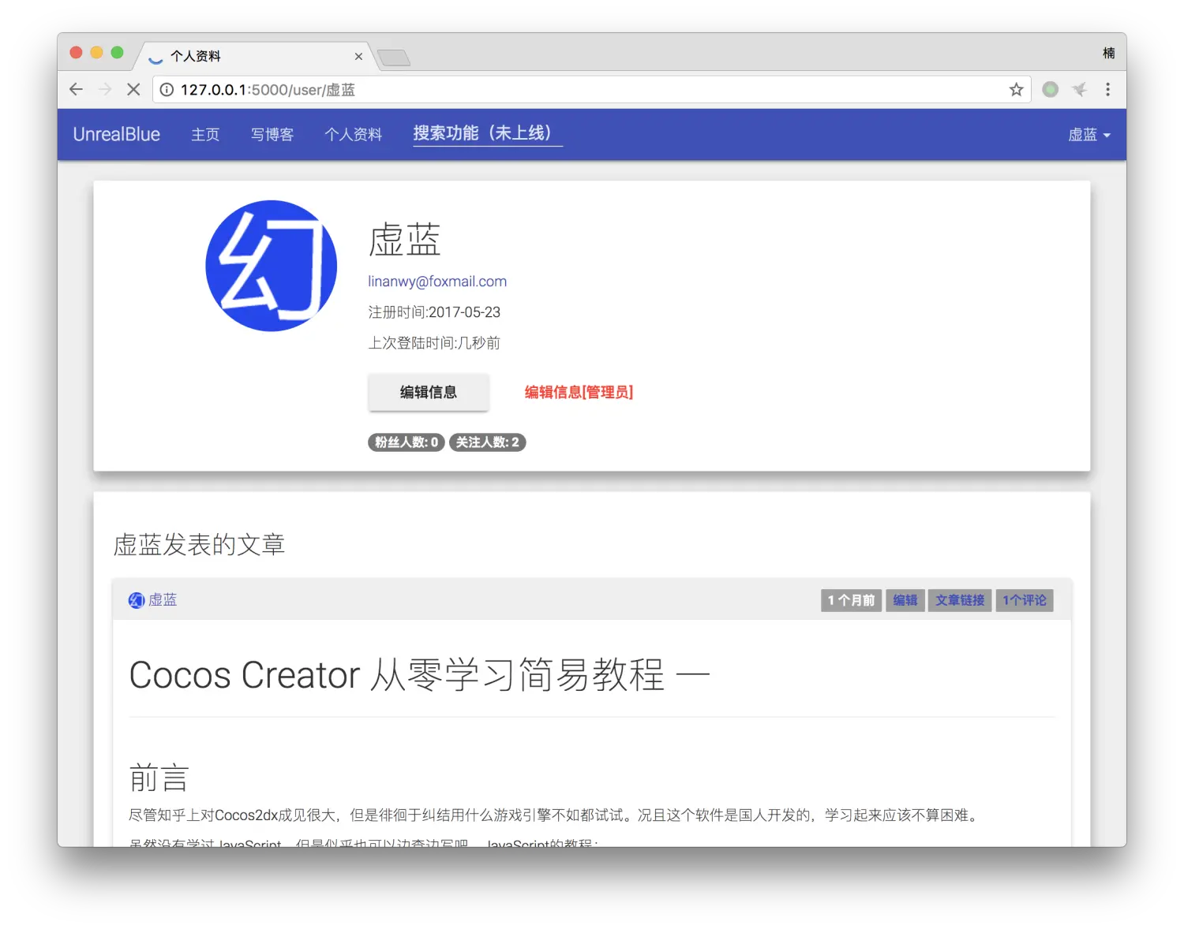Click the linanwy@foxmail.com email link

(x=437, y=282)
